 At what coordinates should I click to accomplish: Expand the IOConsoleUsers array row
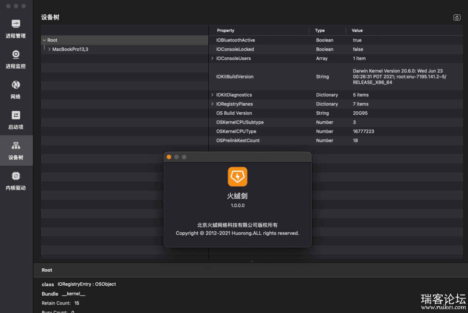(x=213, y=59)
